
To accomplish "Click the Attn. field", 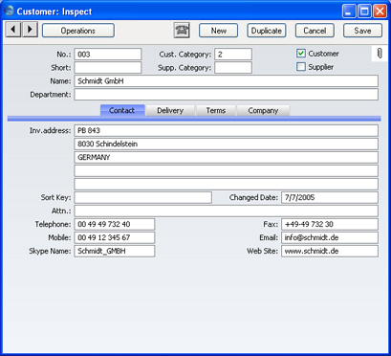I will click(x=227, y=211).
